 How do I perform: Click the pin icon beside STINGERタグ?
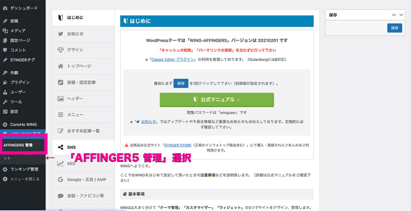tap(5, 60)
